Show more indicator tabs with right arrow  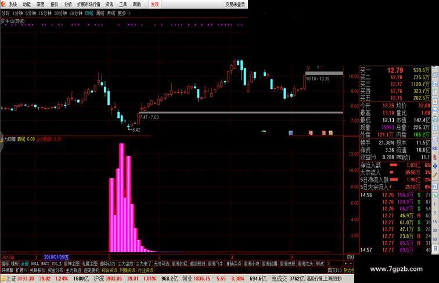coord(328,264)
